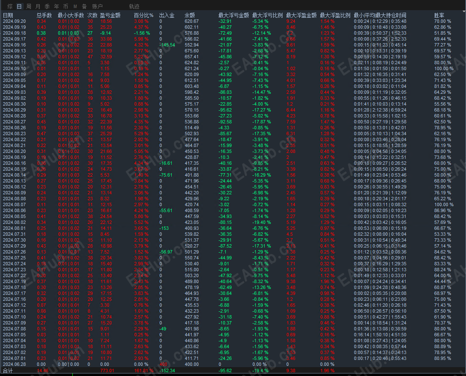Open the 季 quarterly tab
This screenshot has height=376, width=466.
[x=47, y=6]
